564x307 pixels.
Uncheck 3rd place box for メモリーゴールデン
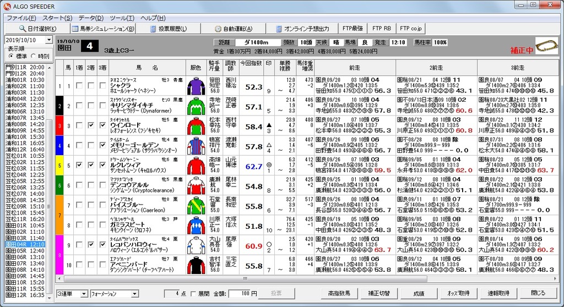coord(103,145)
